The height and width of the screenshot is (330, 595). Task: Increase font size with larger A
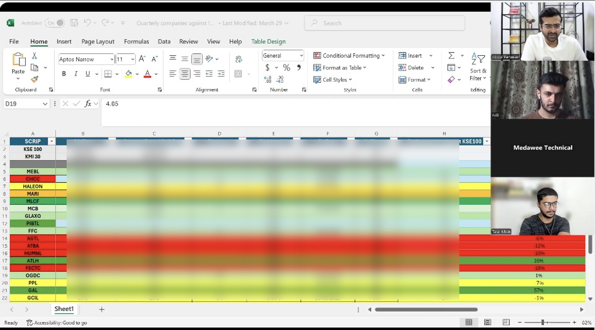tap(142, 59)
